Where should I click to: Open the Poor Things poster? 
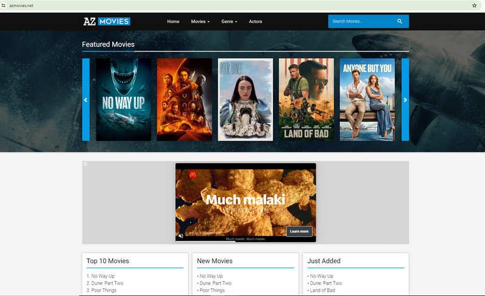click(x=246, y=99)
